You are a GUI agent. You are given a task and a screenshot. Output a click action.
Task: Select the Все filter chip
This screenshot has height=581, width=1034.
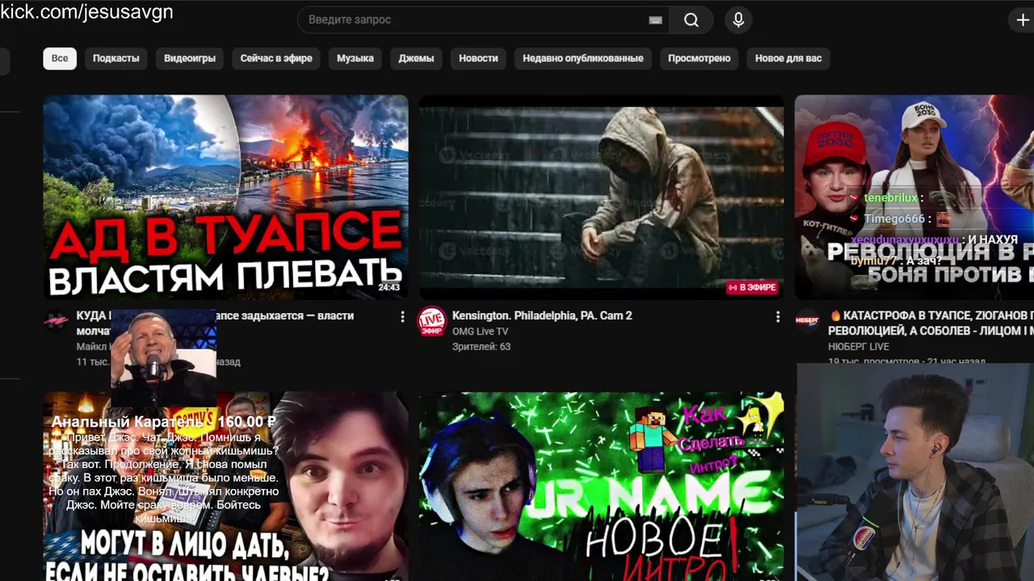[60, 58]
